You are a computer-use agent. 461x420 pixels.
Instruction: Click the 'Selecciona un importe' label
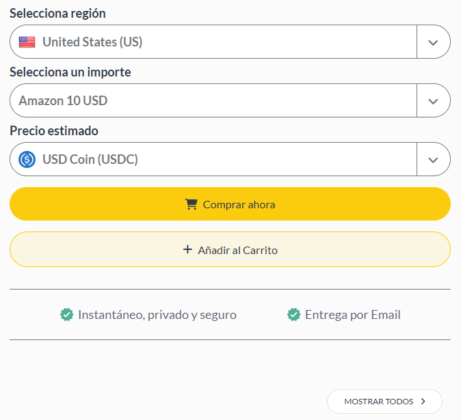70,72
